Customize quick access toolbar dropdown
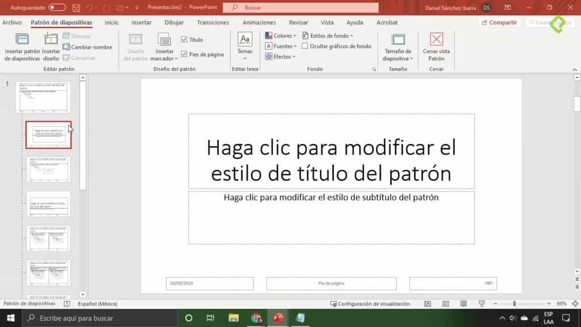The height and width of the screenshot is (327, 581). tap(137, 7)
